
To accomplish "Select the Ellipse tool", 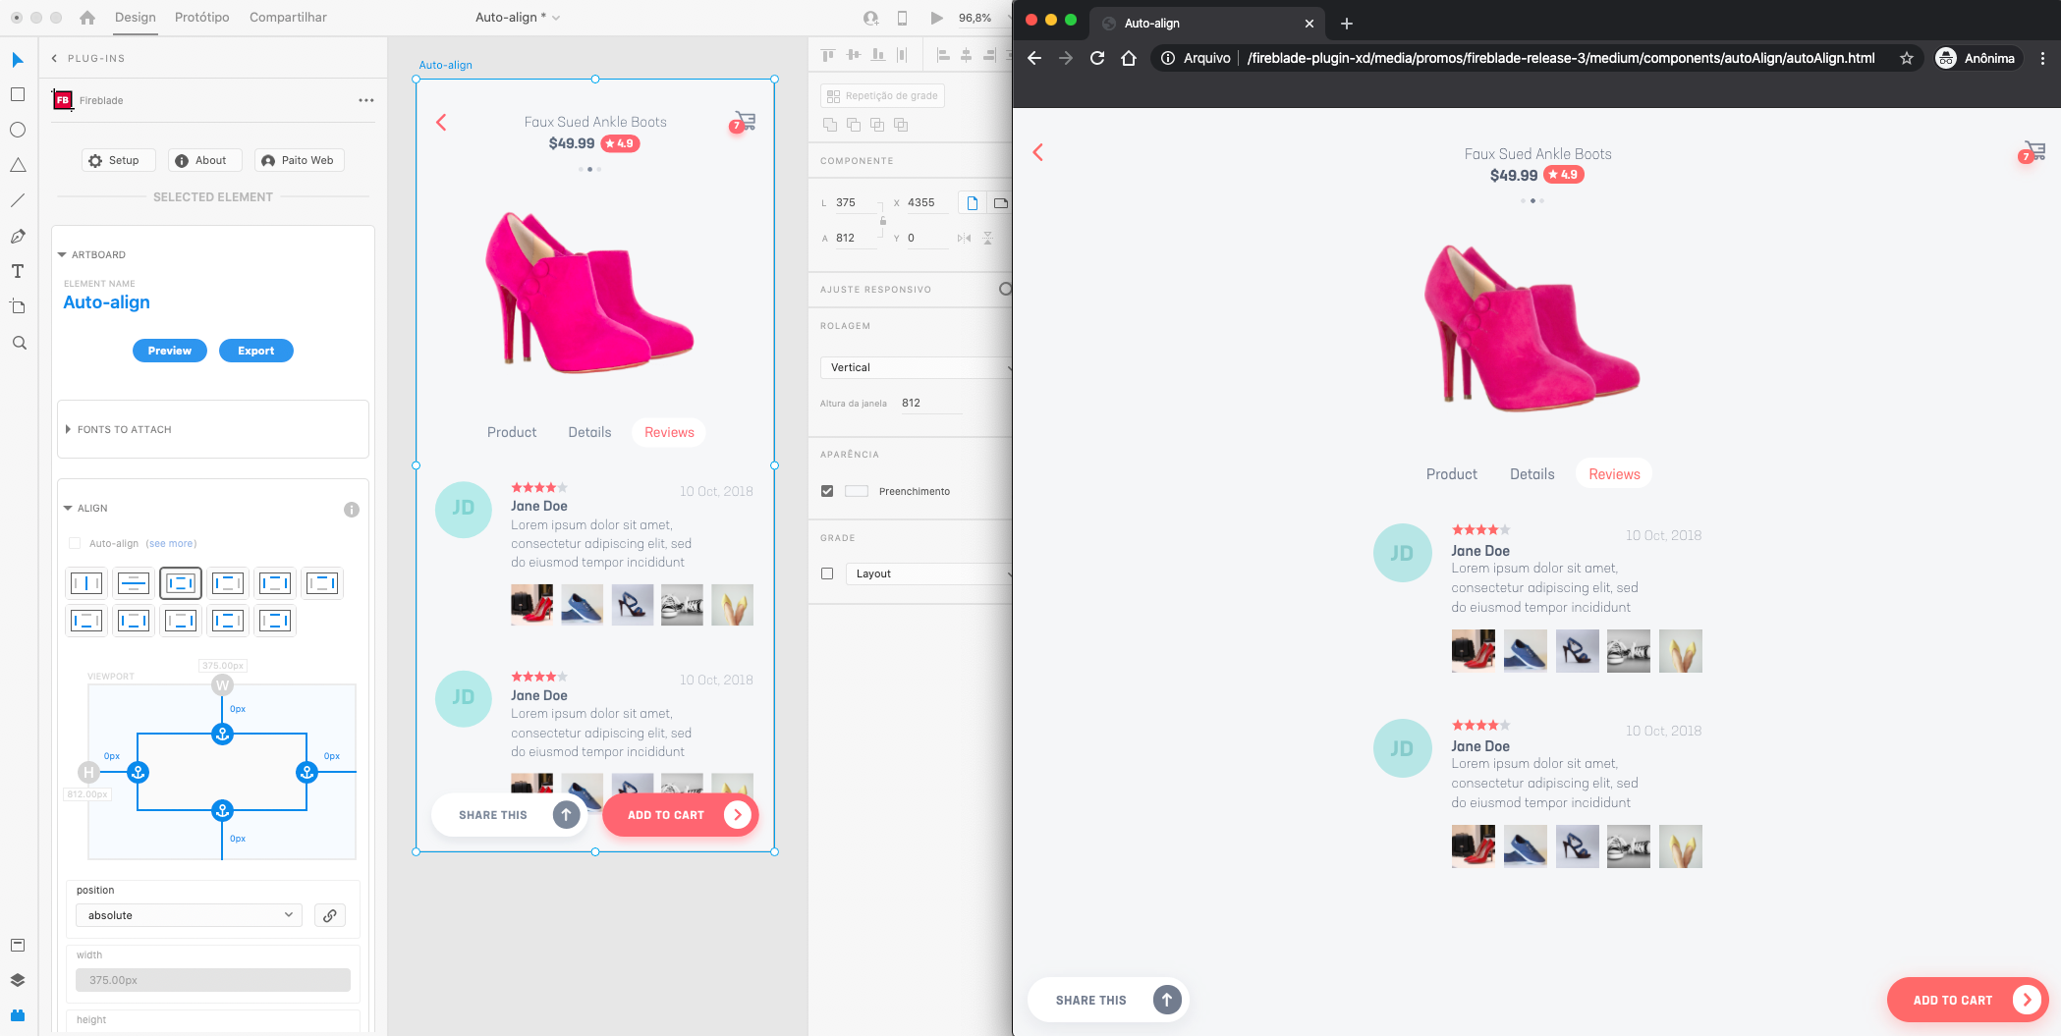I will (18, 130).
